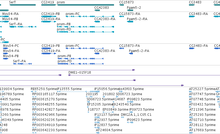Click the CG15873-PA protein label
This screenshot has height=134, width=220.
click(x=130, y=46)
